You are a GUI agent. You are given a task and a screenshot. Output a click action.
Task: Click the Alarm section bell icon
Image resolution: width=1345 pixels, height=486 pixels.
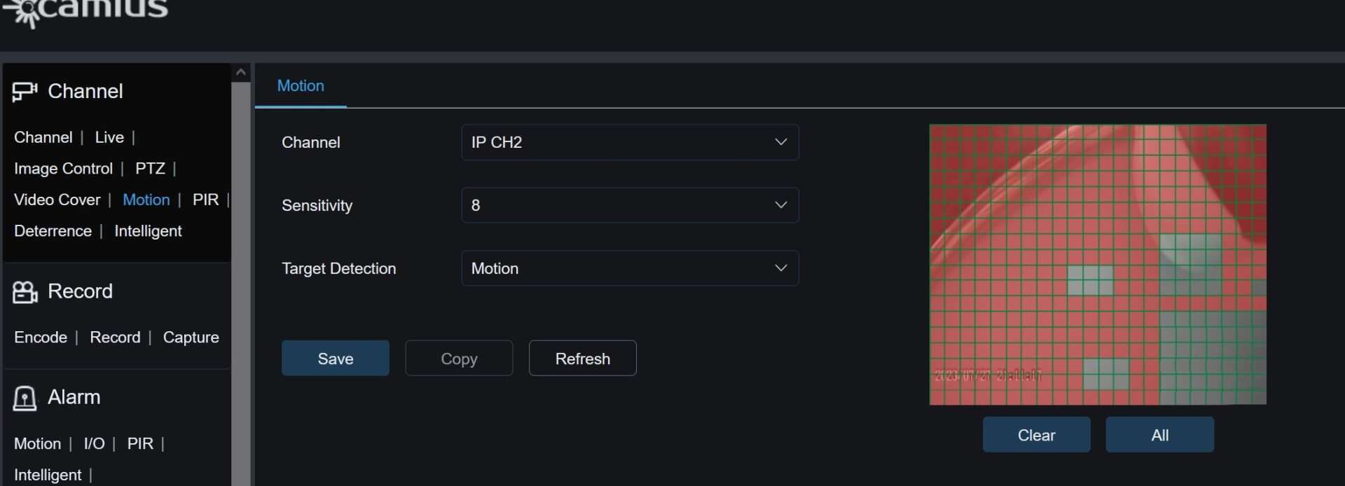tap(24, 398)
